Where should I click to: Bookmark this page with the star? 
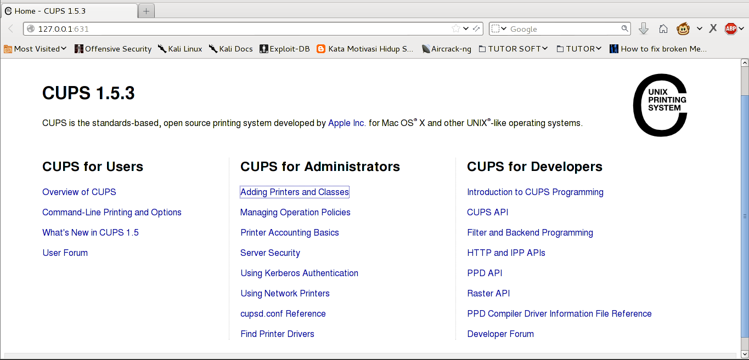point(455,28)
